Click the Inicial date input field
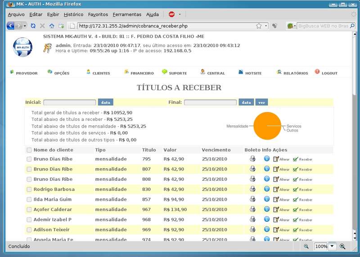The image size is (360, 257). click(70, 102)
